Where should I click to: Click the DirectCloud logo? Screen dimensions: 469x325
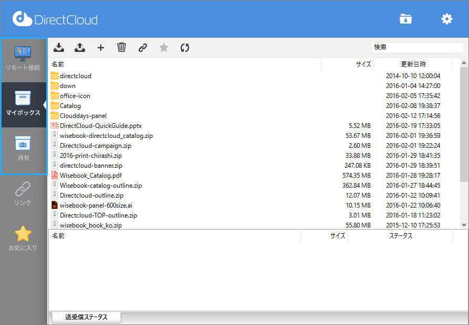55,19
